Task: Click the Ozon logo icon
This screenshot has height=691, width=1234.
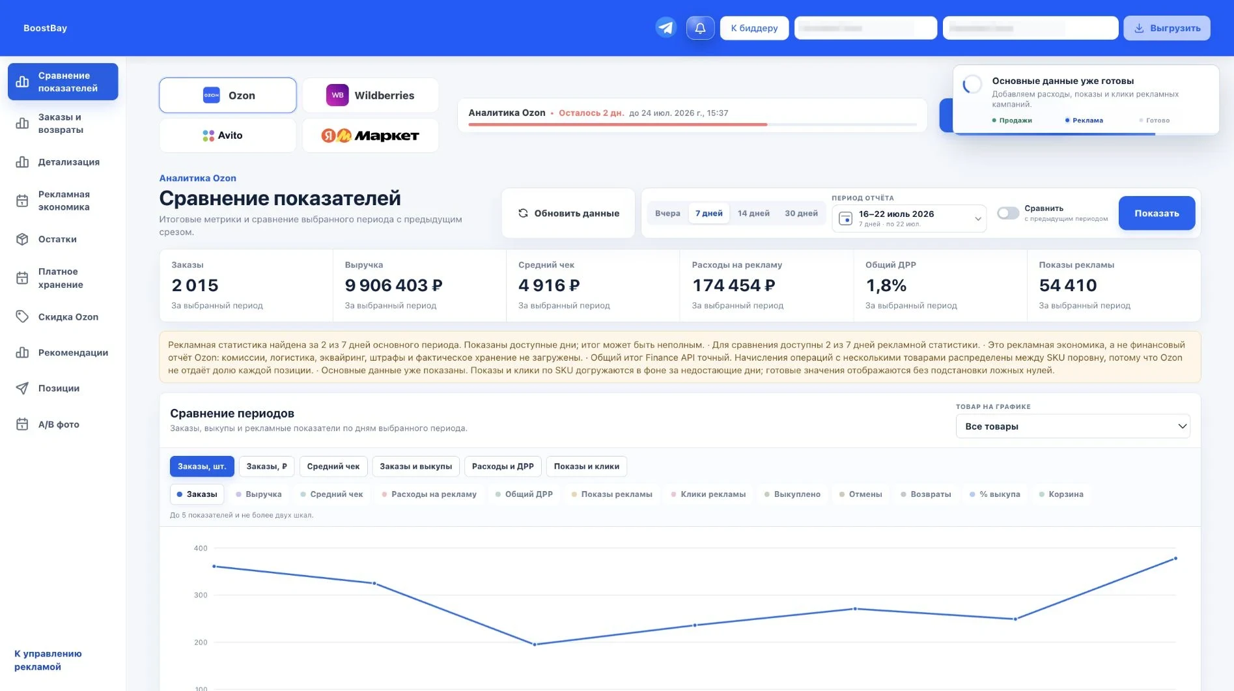Action: click(212, 95)
